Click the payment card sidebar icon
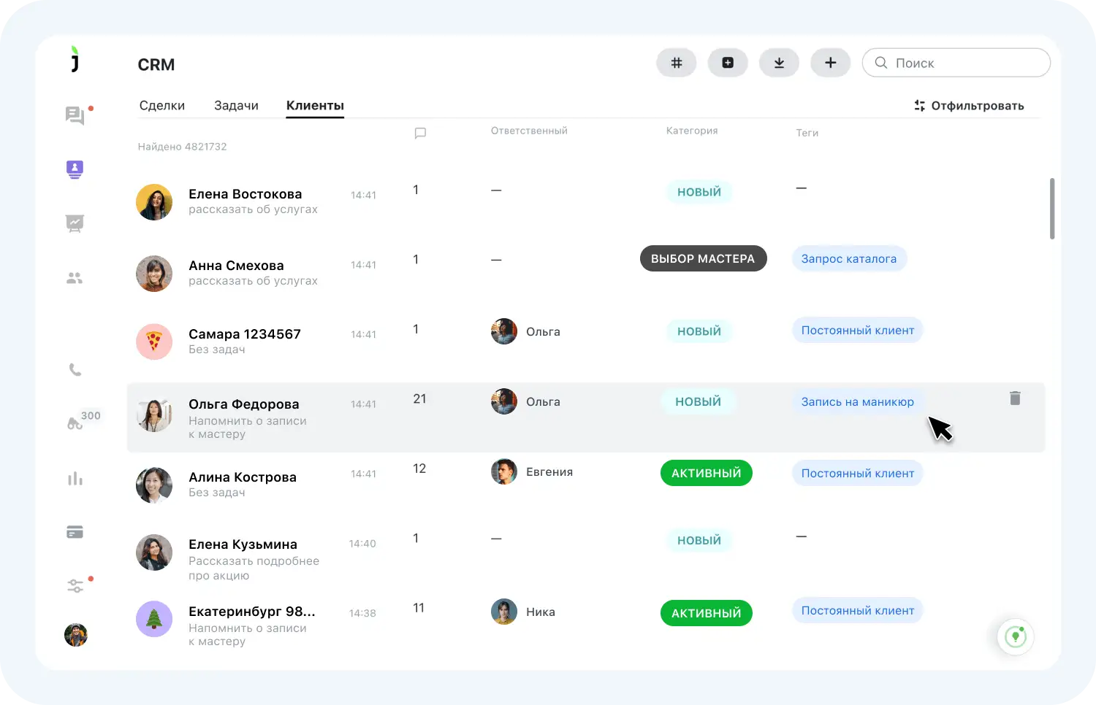 click(75, 532)
